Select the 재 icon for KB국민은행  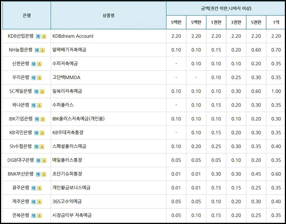point(37,133)
